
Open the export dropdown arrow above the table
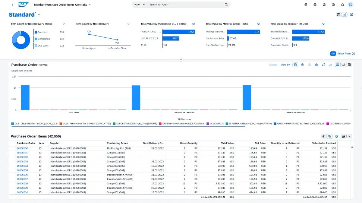(x=349, y=136)
